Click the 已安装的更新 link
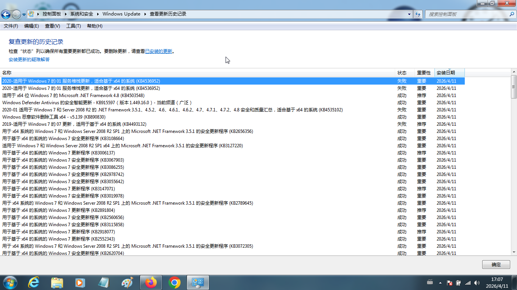Image resolution: width=517 pixels, height=290 pixels. (159, 51)
